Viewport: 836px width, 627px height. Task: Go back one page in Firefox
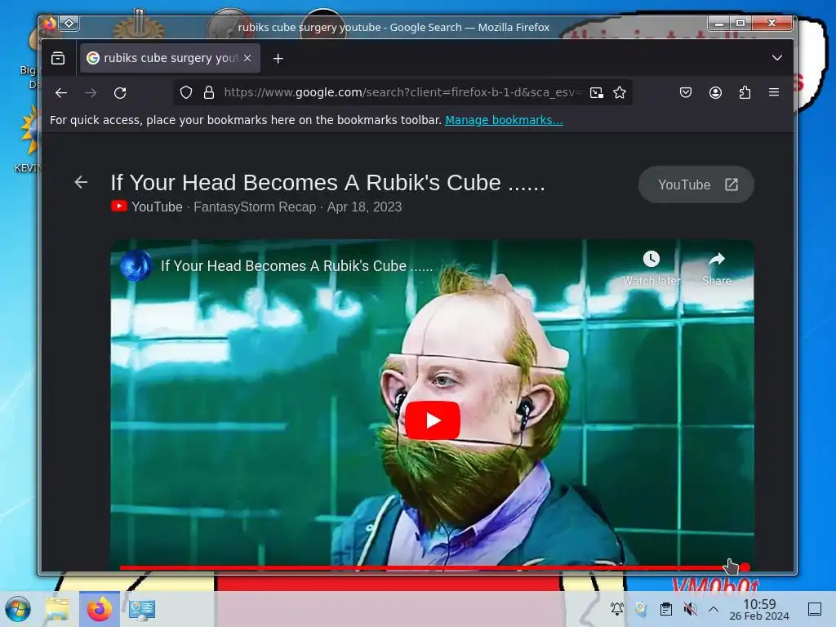(x=61, y=93)
